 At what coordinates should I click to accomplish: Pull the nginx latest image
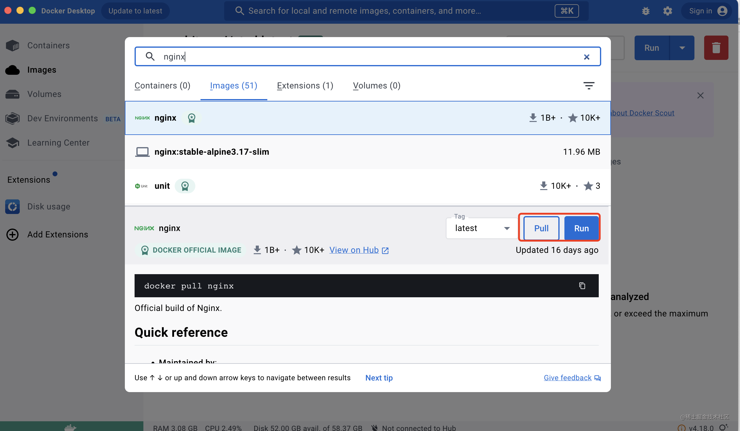click(541, 228)
